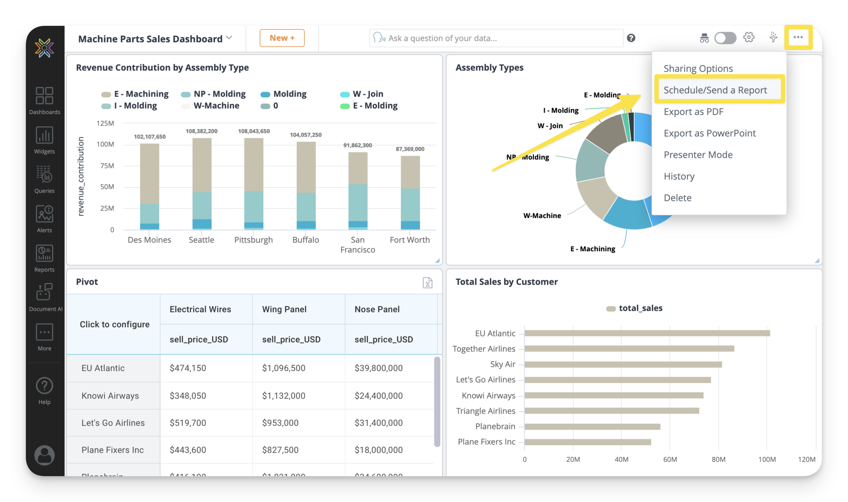
Task: Choose Export as PDF option
Action: pyautogui.click(x=693, y=112)
